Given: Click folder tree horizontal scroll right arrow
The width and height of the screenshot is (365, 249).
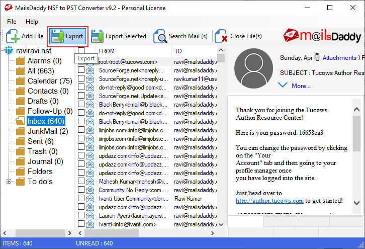Looking at the screenshot, I should click(69, 233).
